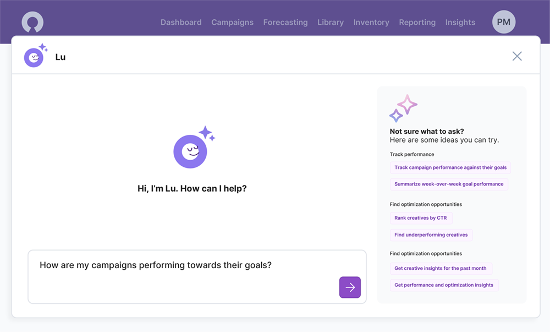Click the Lu avatar icon in panel header
Image resolution: width=550 pixels, height=332 pixels.
click(35, 56)
